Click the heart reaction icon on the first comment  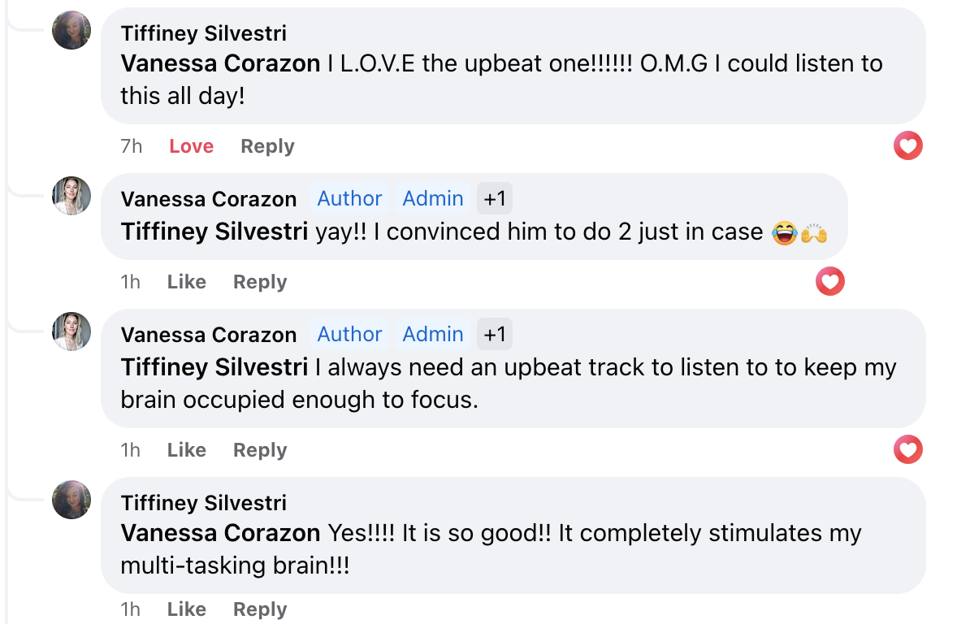click(x=907, y=146)
